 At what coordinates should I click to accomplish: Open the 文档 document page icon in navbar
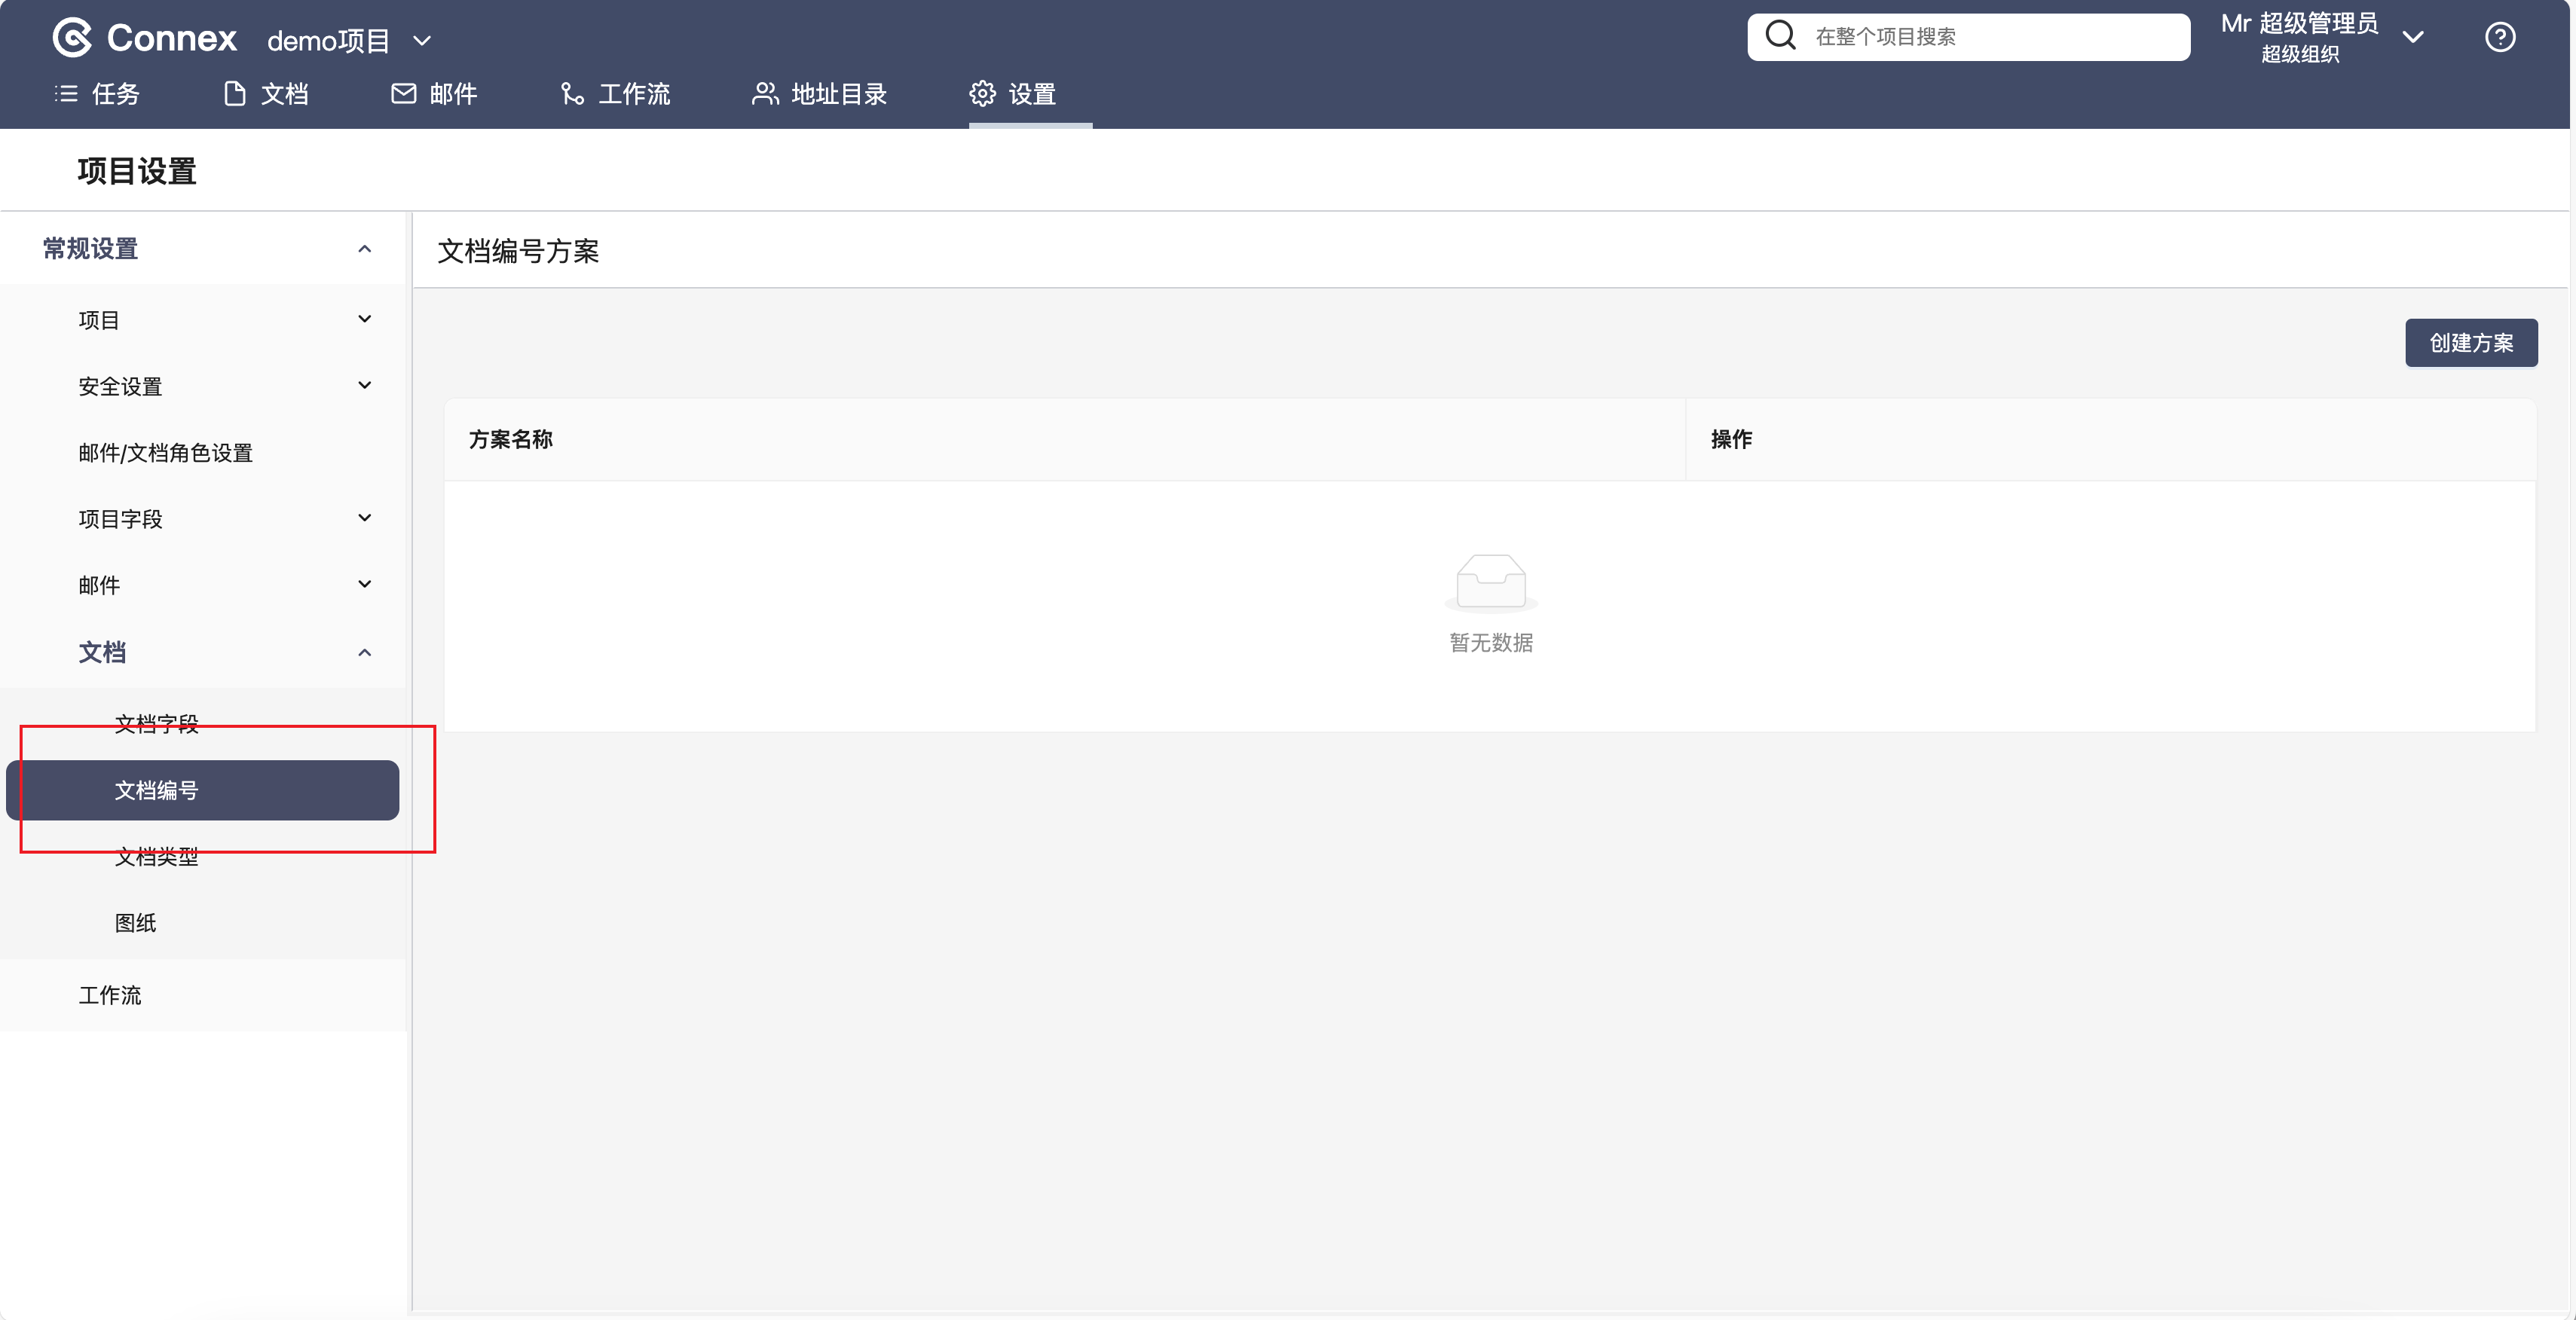coord(234,94)
